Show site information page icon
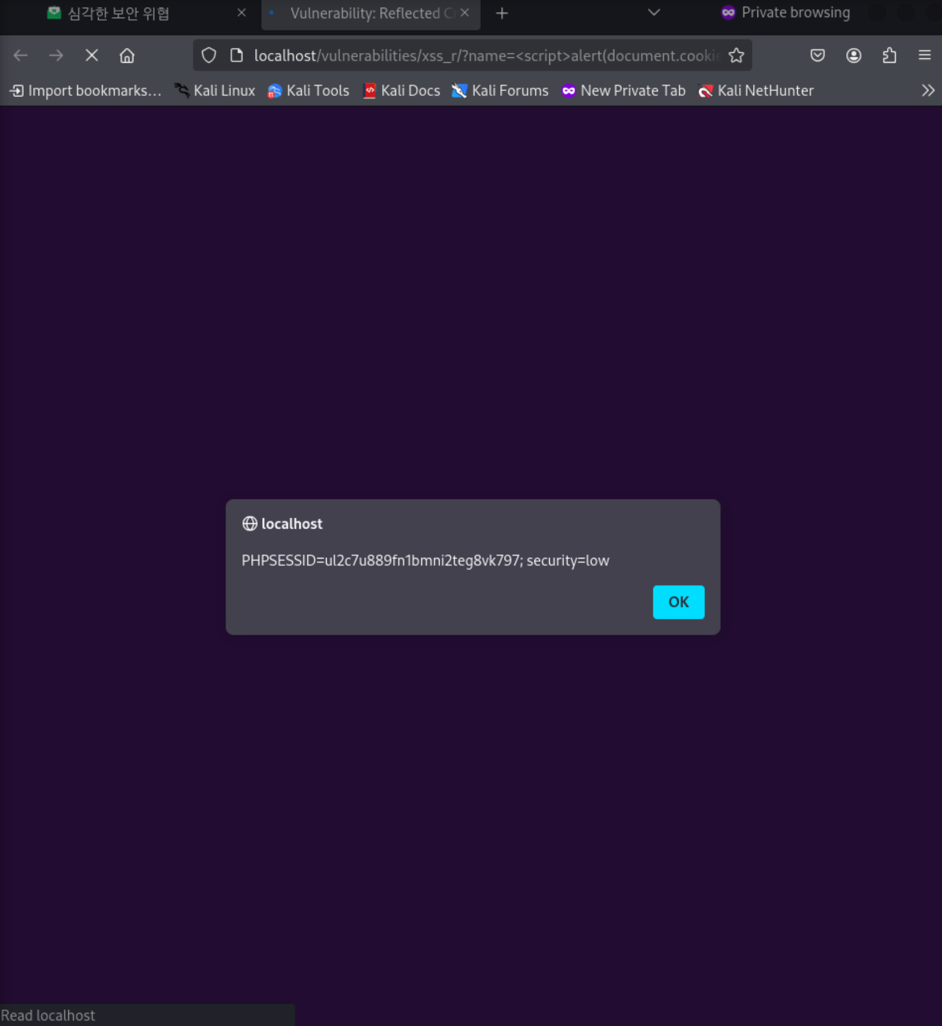 237,56
